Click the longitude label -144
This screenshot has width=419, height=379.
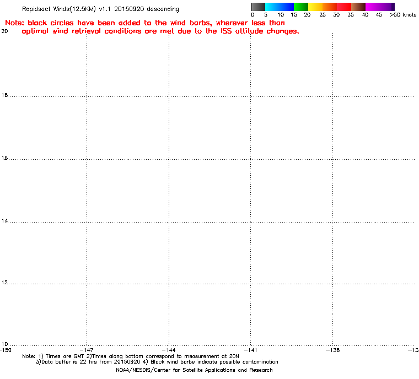(169, 350)
